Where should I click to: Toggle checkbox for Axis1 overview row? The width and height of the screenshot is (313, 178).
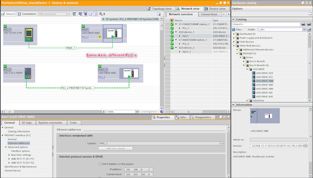172,36
